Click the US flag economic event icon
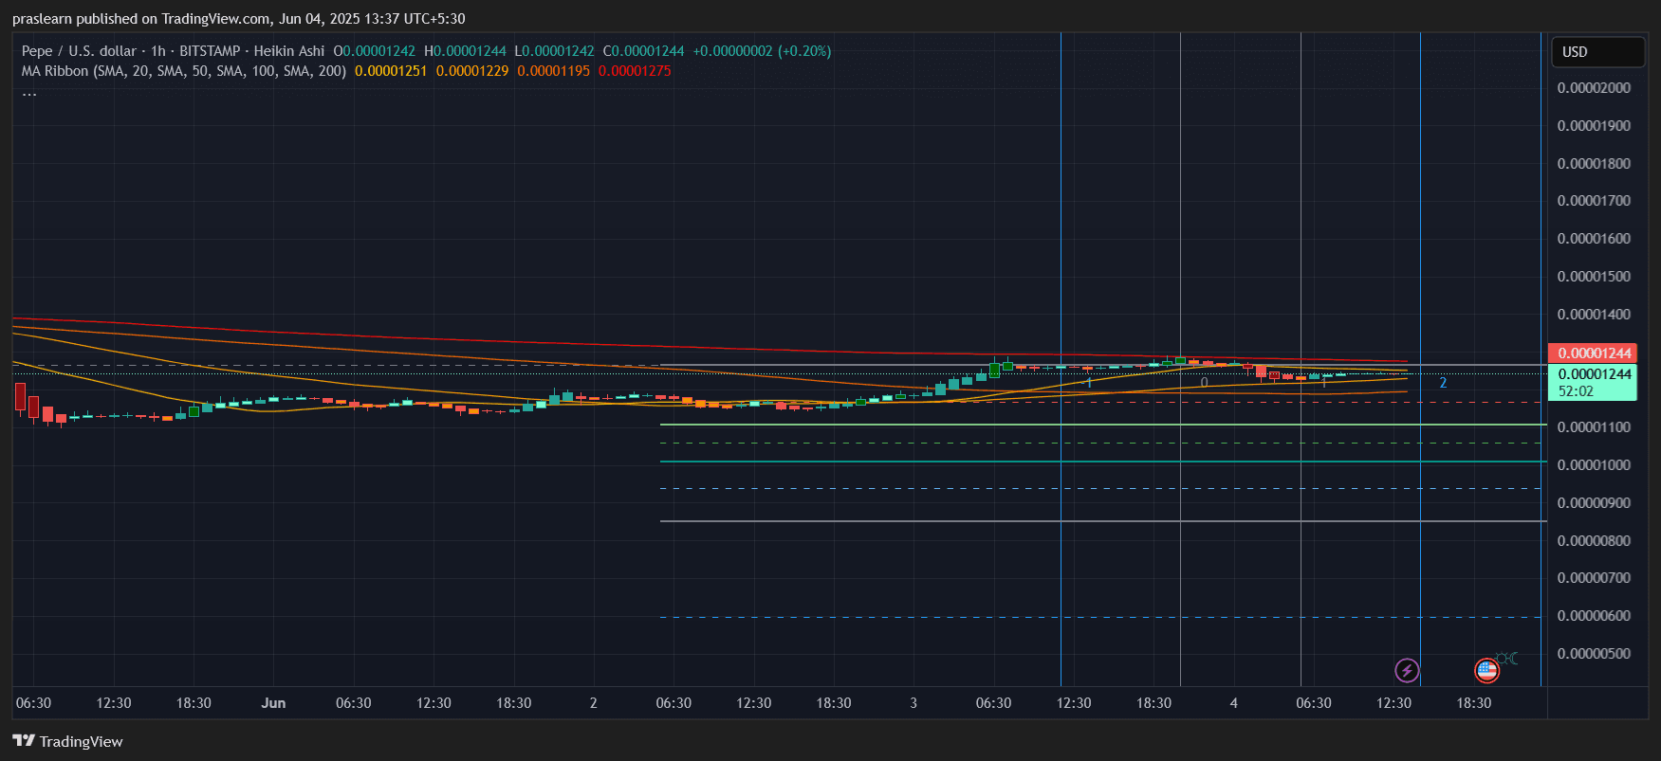Image resolution: width=1661 pixels, height=761 pixels. pyautogui.click(x=1486, y=671)
